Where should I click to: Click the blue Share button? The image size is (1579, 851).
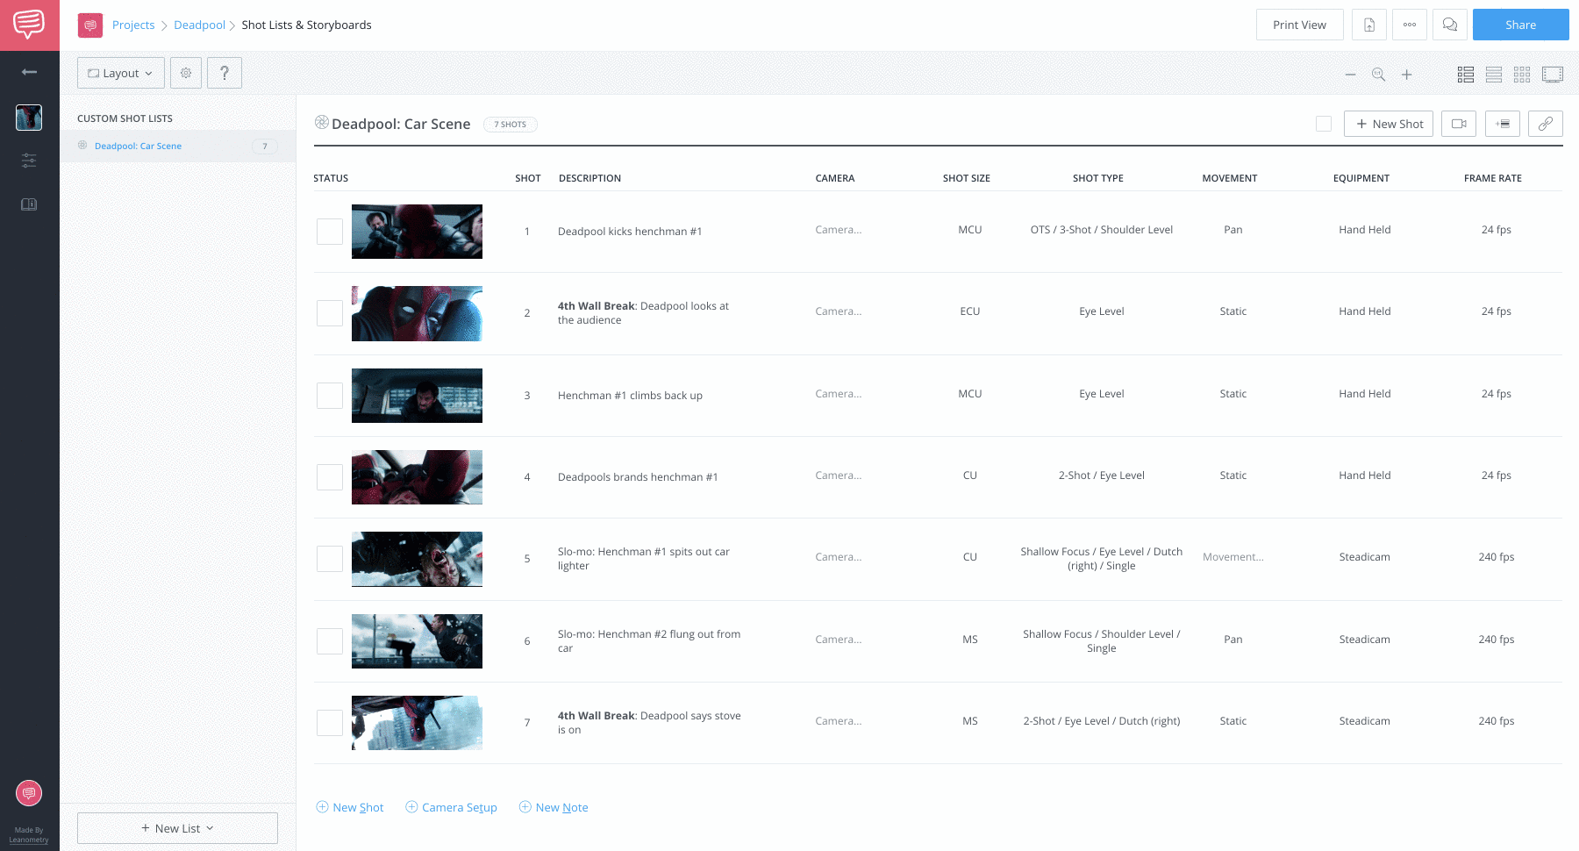1520,25
